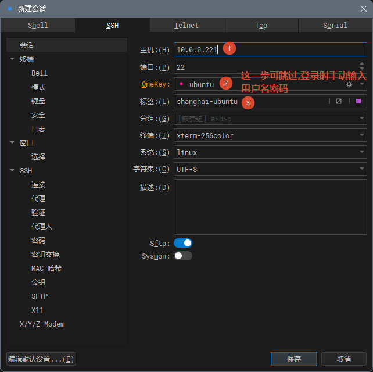Screen dimensions: 373x372
Task: Switch to the SSH tab
Action: click(112, 25)
